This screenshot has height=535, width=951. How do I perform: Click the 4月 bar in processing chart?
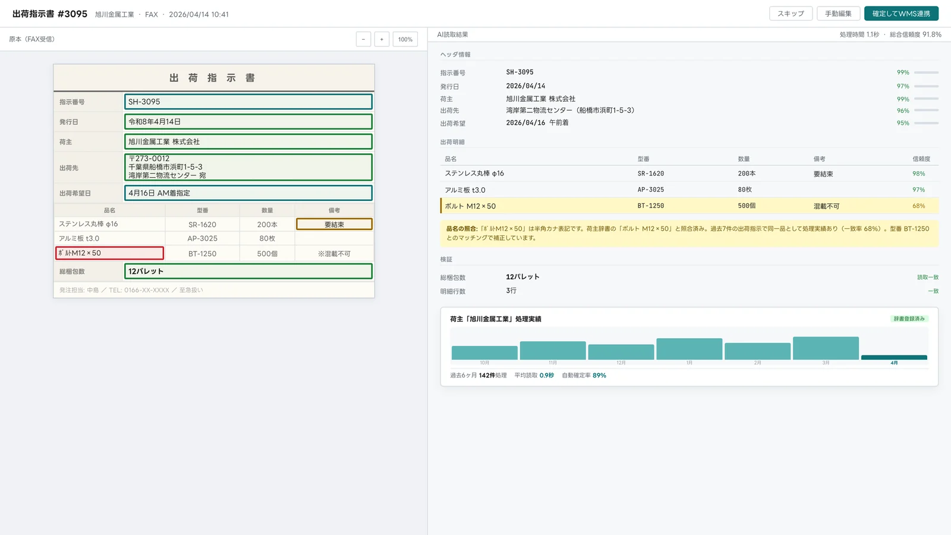[894, 357]
